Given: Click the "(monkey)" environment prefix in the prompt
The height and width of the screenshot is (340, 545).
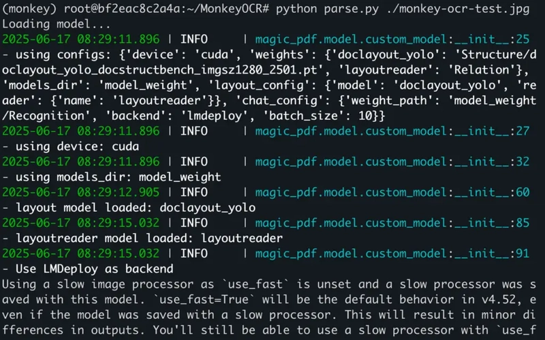Looking at the screenshot, I should coord(29,9).
